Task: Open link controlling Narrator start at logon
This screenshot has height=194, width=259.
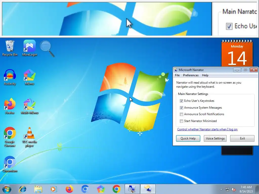Action: tap(207, 129)
